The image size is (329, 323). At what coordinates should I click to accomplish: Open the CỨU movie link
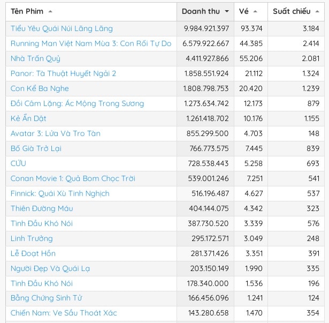(x=18, y=163)
